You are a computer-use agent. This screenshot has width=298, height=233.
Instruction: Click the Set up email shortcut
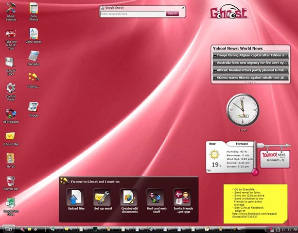pyautogui.click(x=103, y=198)
